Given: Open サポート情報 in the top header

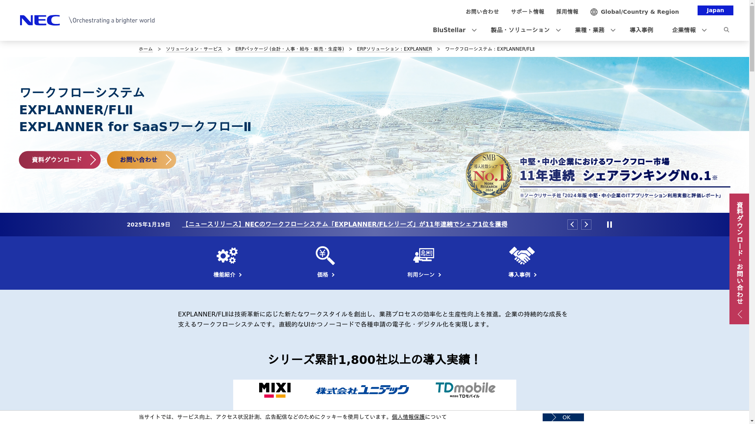Looking at the screenshot, I should (527, 12).
